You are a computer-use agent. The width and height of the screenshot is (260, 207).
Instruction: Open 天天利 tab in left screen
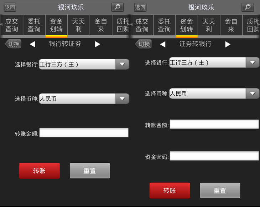coord(79,25)
